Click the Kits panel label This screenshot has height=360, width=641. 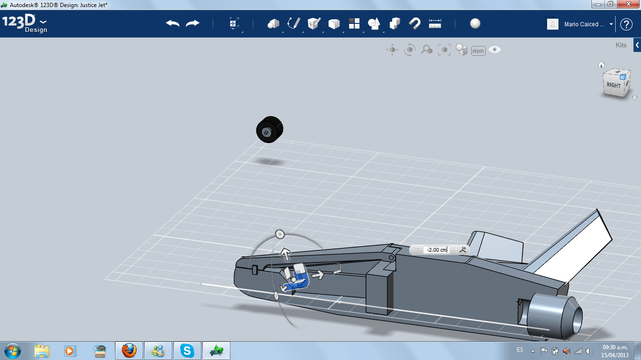pos(621,45)
